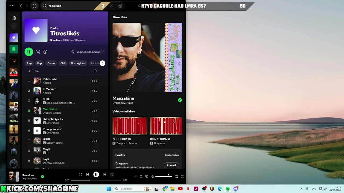Click the Abonné button for Draganov

click(171, 165)
